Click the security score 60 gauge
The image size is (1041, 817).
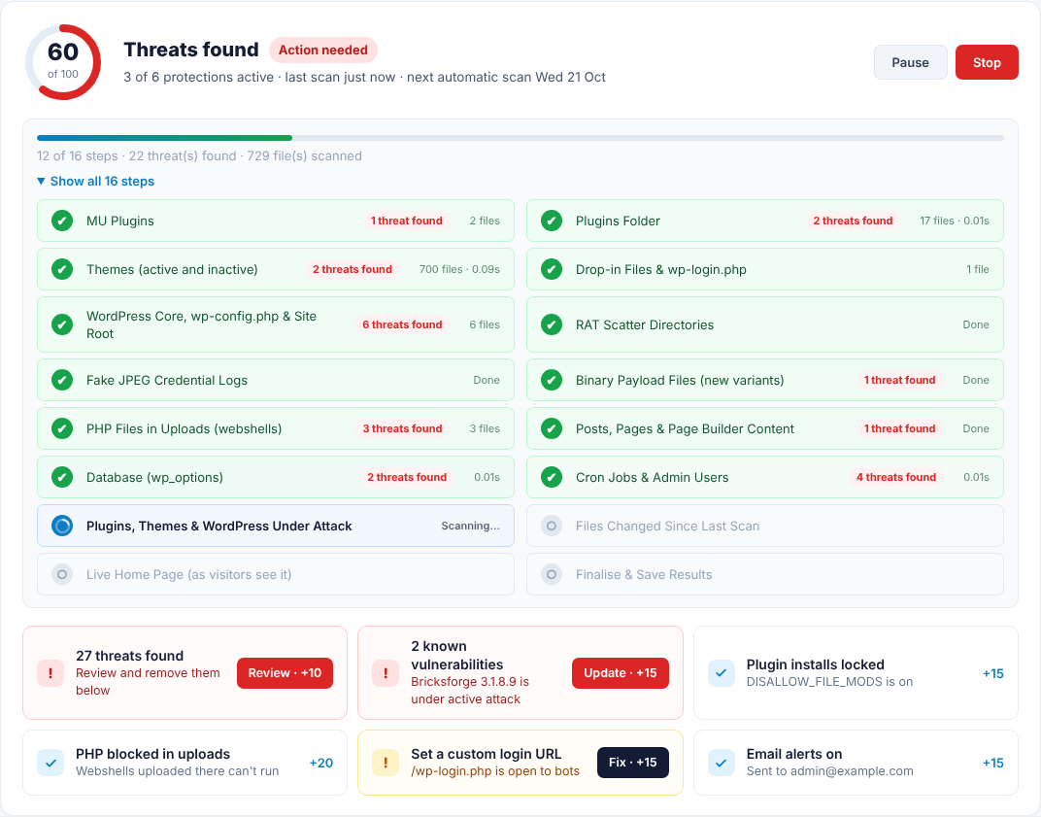click(x=63, y=62)
